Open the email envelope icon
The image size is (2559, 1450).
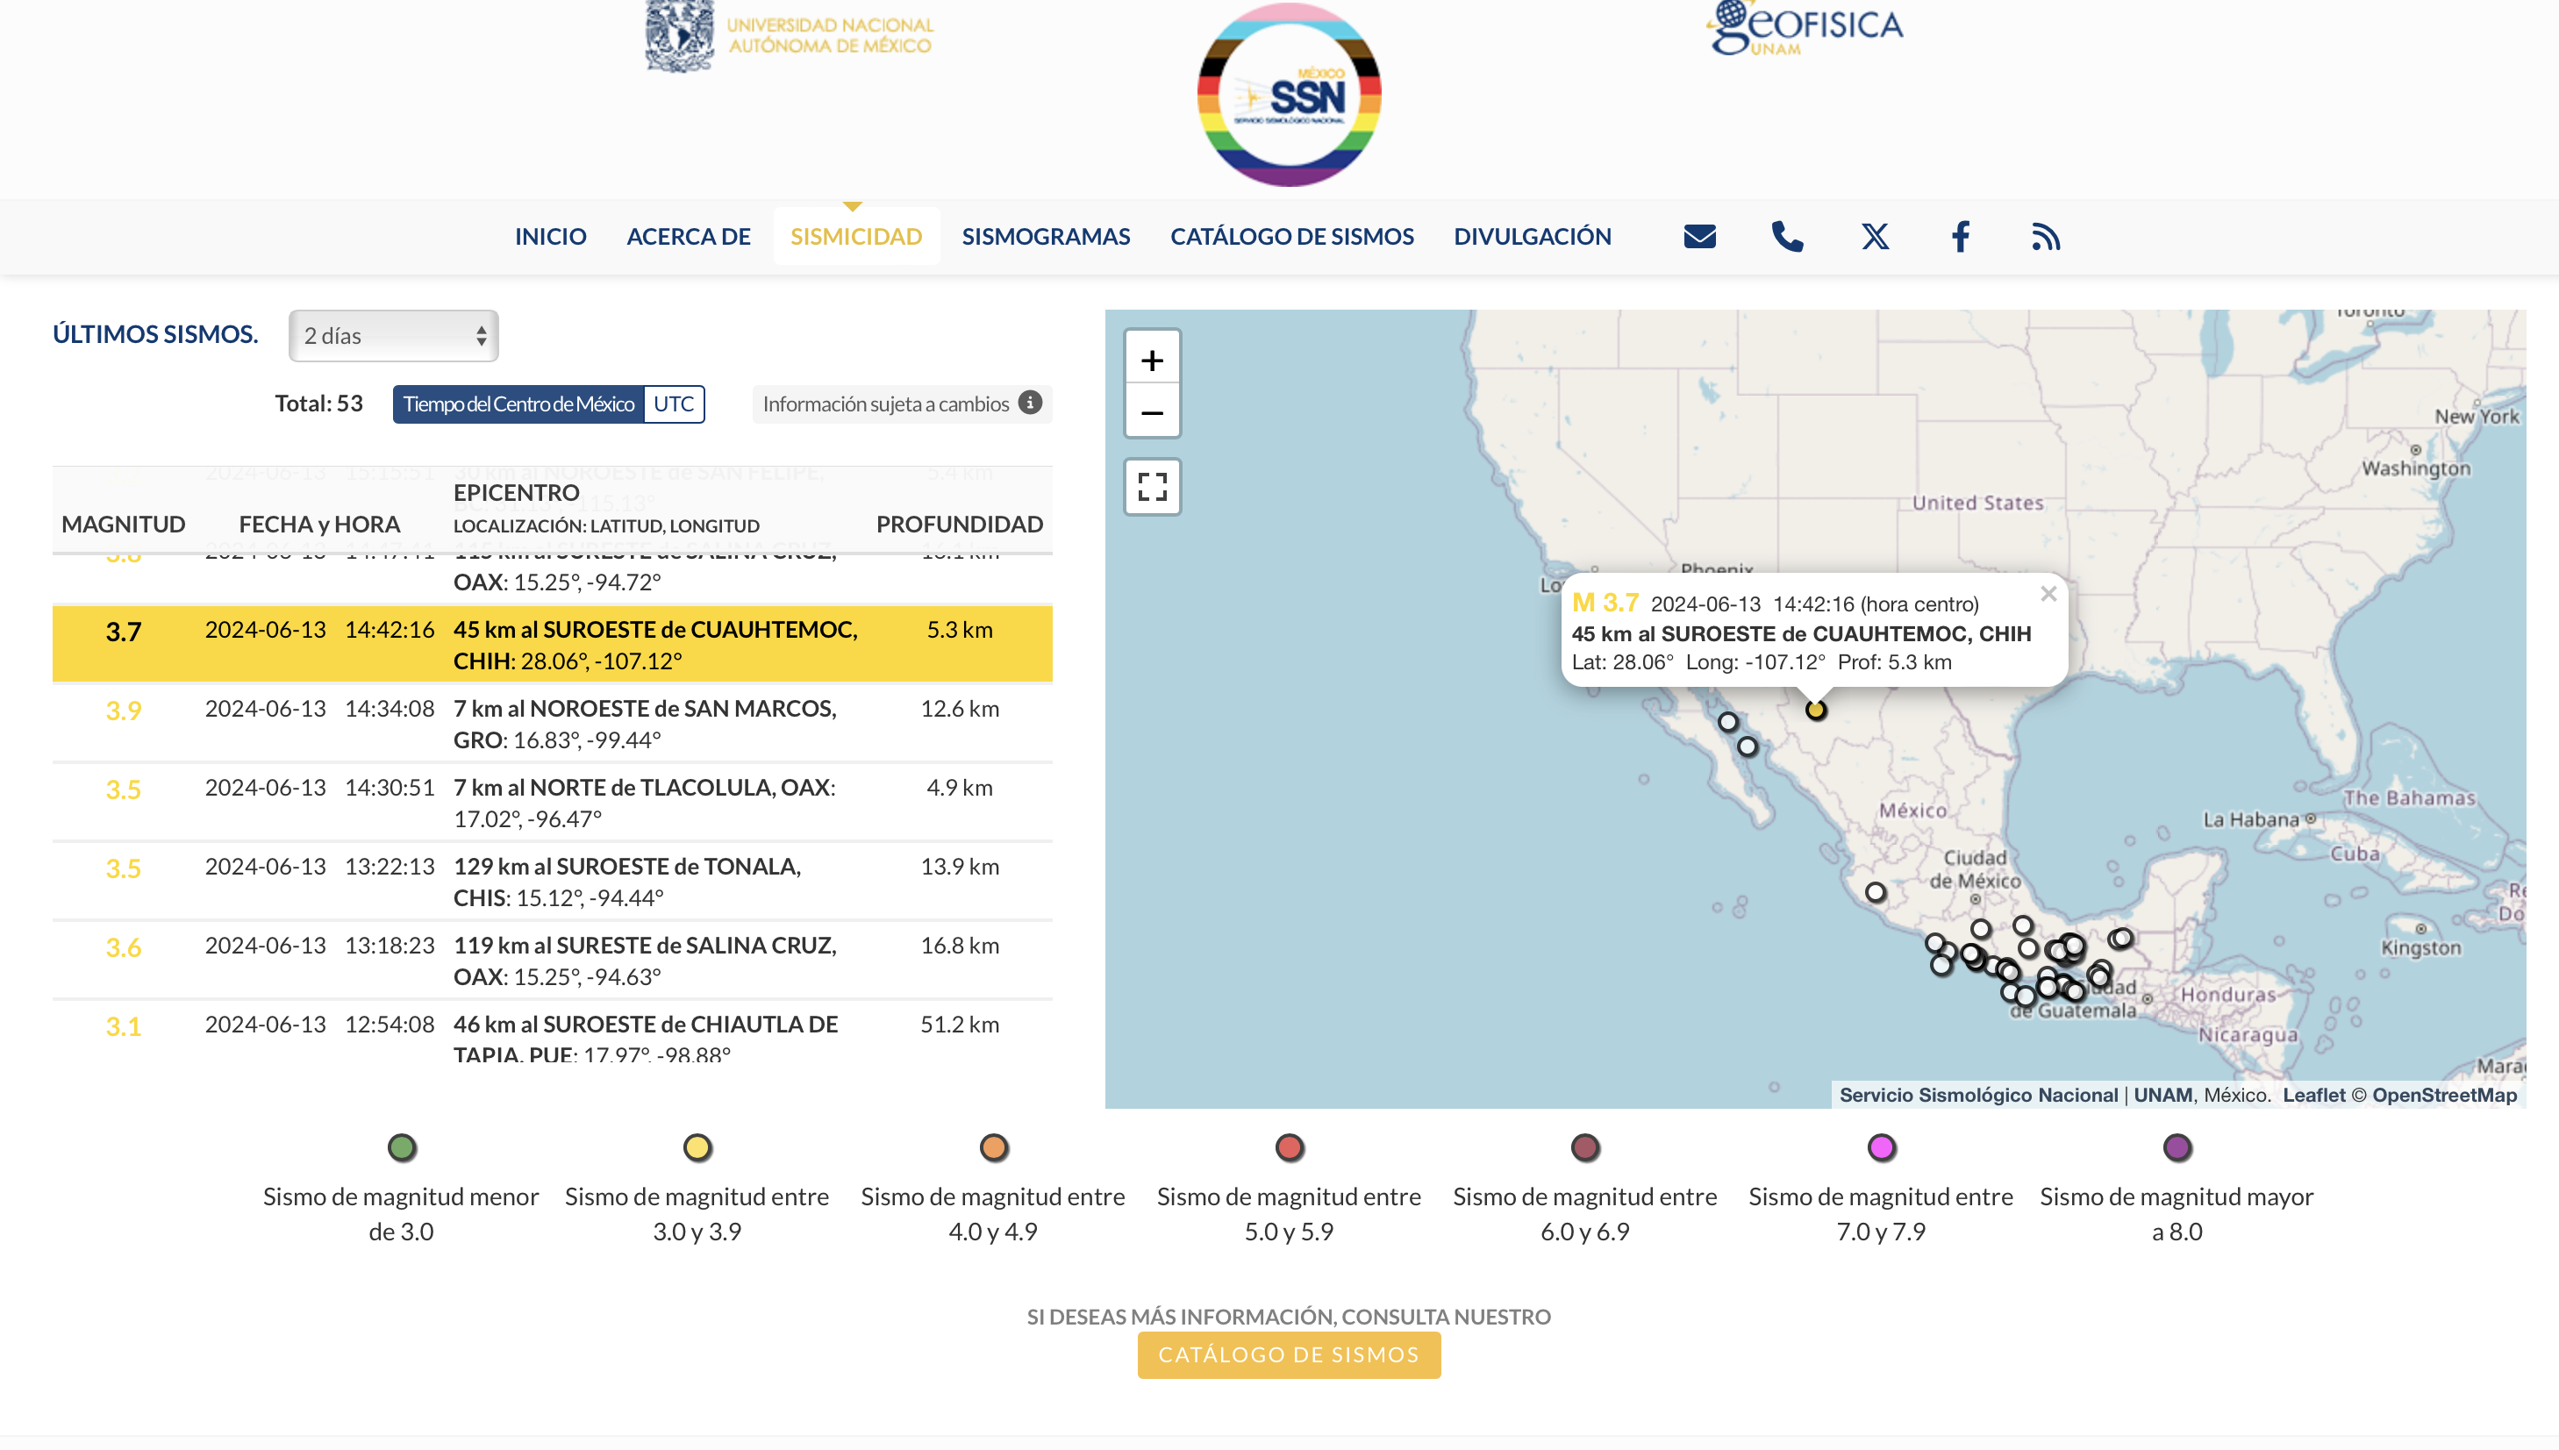pyautogui.click(x=1699, y=236)
